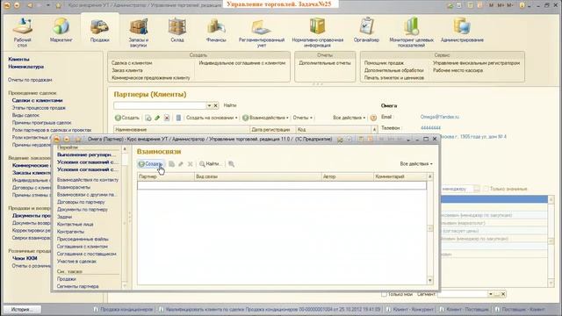The height and width of the screenshot is (316, 562).
Task: Click Заказ клиента in the Создать panel
Action: pyautogui.click(x=127, y=70)
